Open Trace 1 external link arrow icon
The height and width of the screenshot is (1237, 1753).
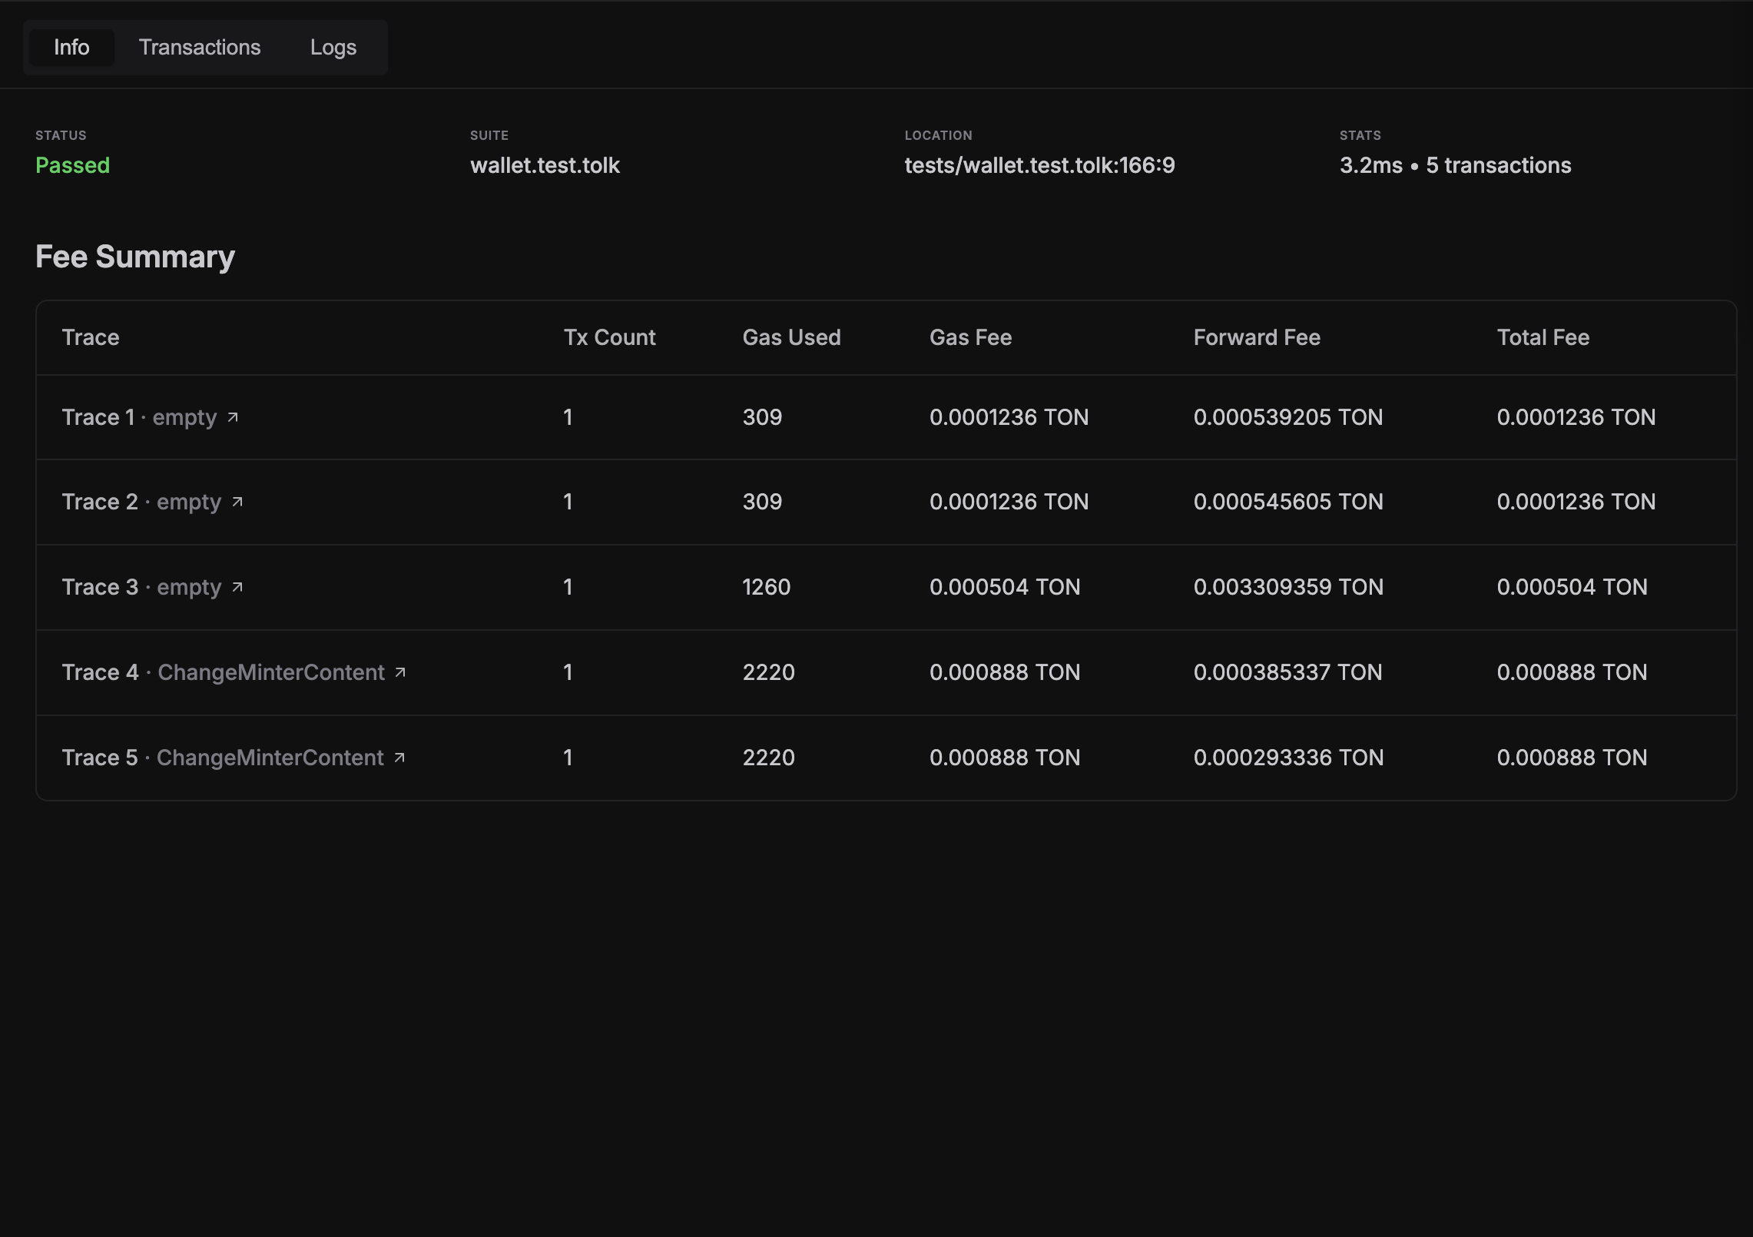233,417
